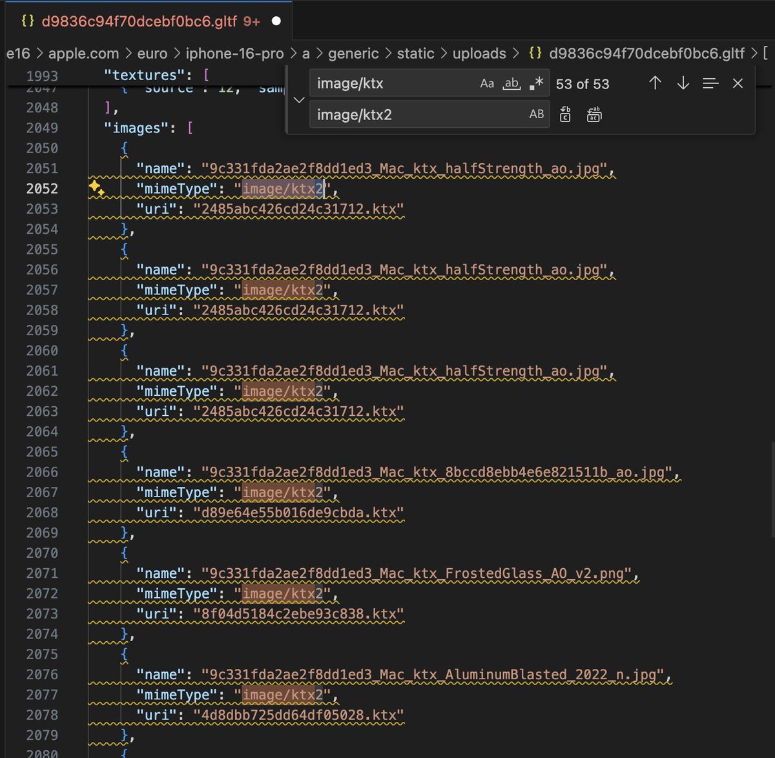Open the uploads breadcrumb dropdown
Screen dimensions: 775x758
click(x=480, y=54)
